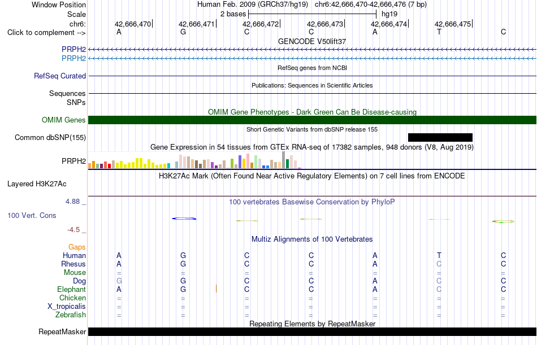Click the Elephant species label
Screen dimensions: 537x345
click(71, 289)
